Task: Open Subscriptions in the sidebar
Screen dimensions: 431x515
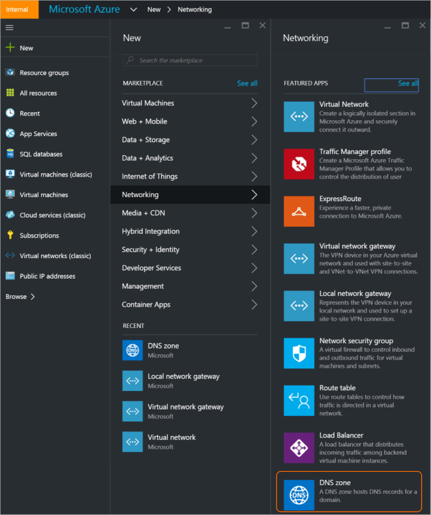Action: pos(39,236)
